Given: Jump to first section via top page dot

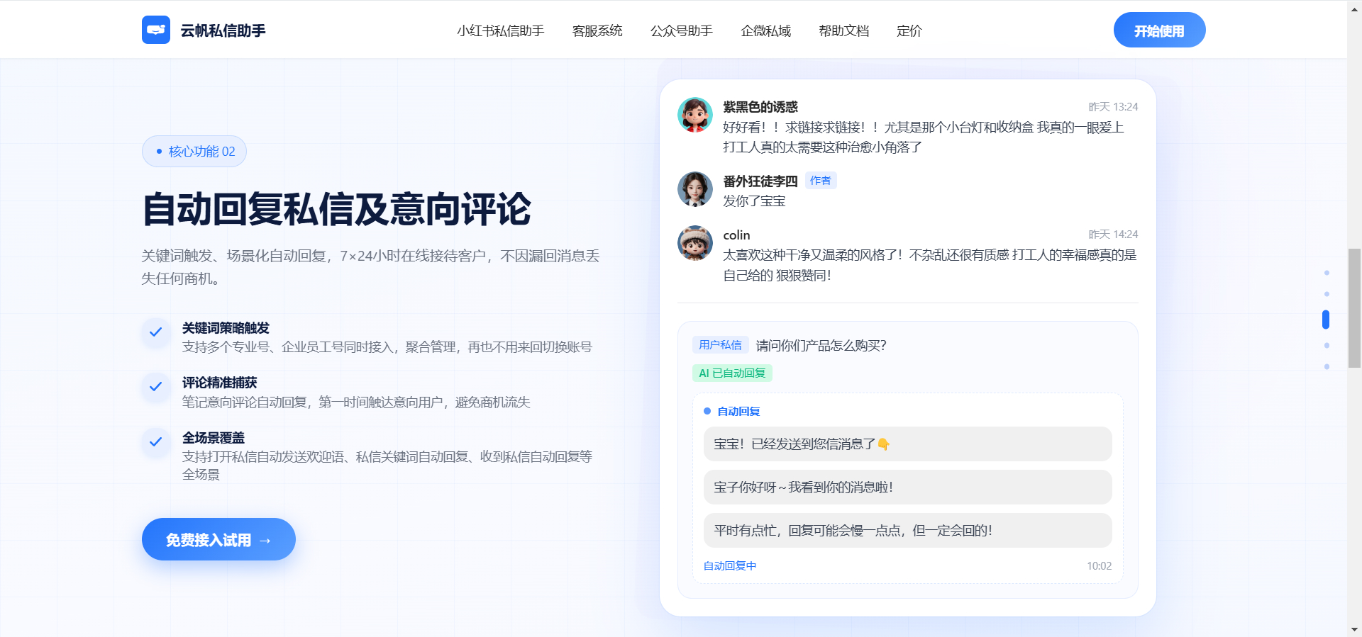Looking at the screenshot, I should pyautogui.click(x=1326, y=273).
